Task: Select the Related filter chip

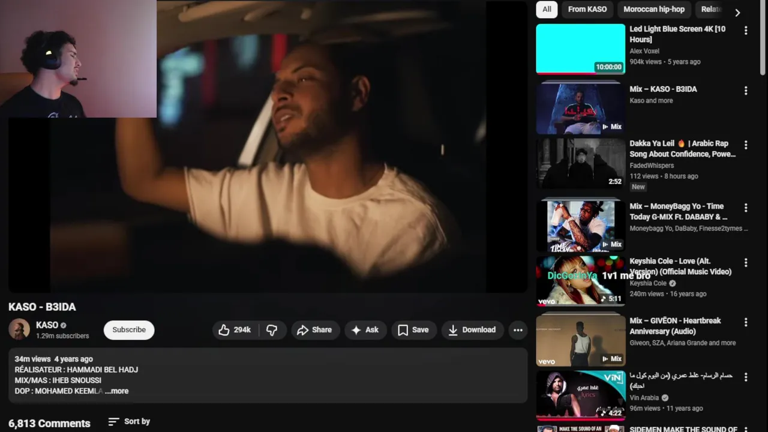Action: 711,9
